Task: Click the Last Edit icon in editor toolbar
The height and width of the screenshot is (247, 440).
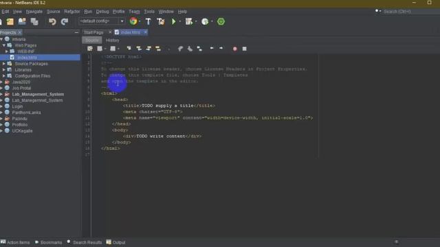Action: coord(90,49)
